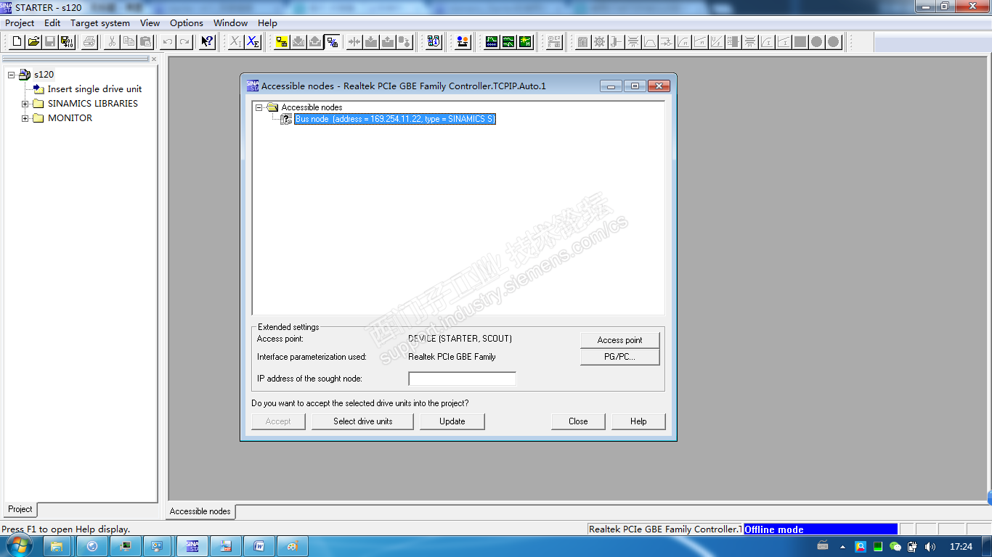Click the IP address of the sought node field
Image resolution: width=992 pixels, height=557 pixels.
[463, 379]
